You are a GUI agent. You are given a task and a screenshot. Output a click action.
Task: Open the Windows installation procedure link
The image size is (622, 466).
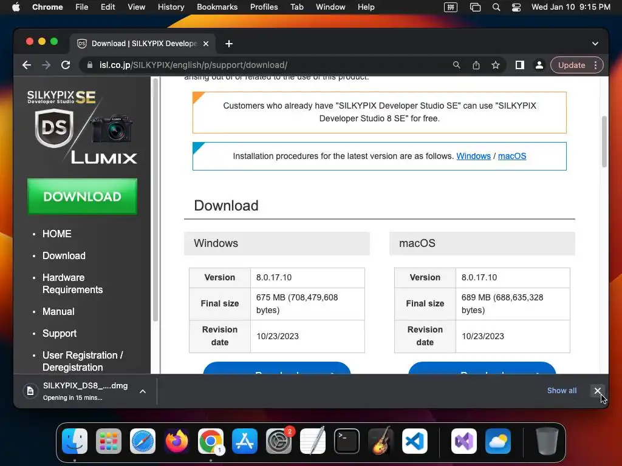[474, 156]
